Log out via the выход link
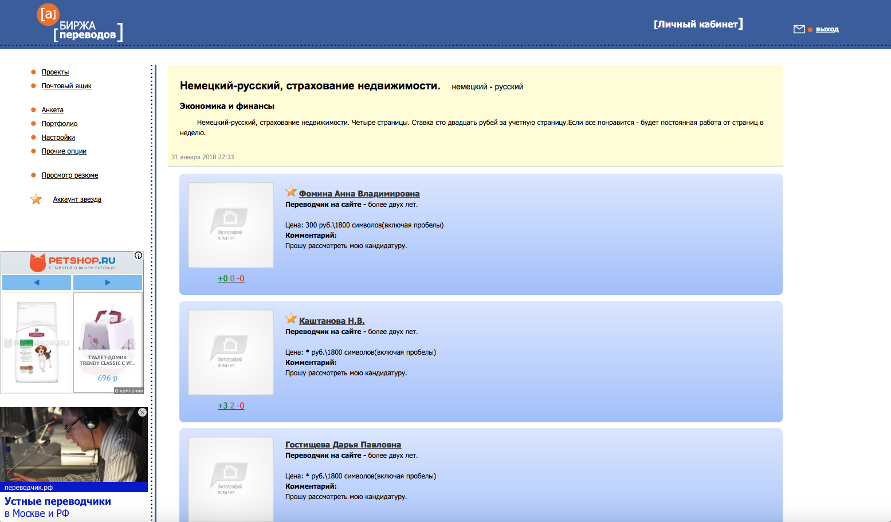This screenshot has width=891, height=522. (x=827, y=29)
